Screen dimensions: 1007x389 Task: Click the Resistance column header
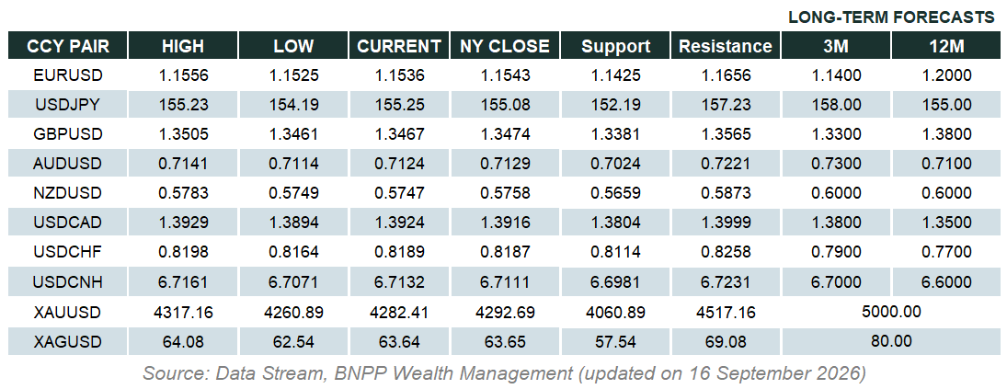coord(726,46)
